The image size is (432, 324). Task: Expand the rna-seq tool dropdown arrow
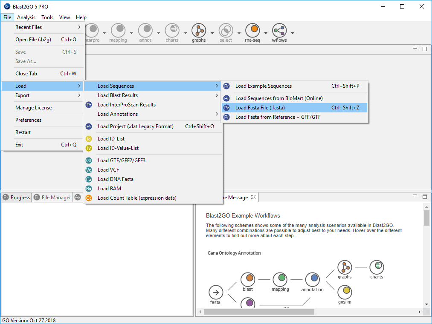(266, 33)
